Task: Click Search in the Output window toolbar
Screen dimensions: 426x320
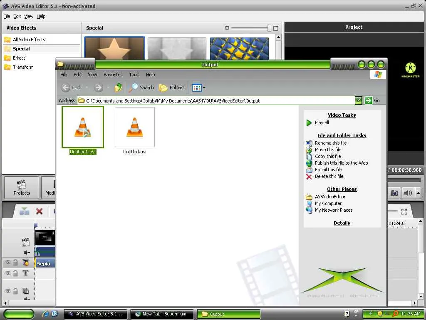Action: click(141, 87)
